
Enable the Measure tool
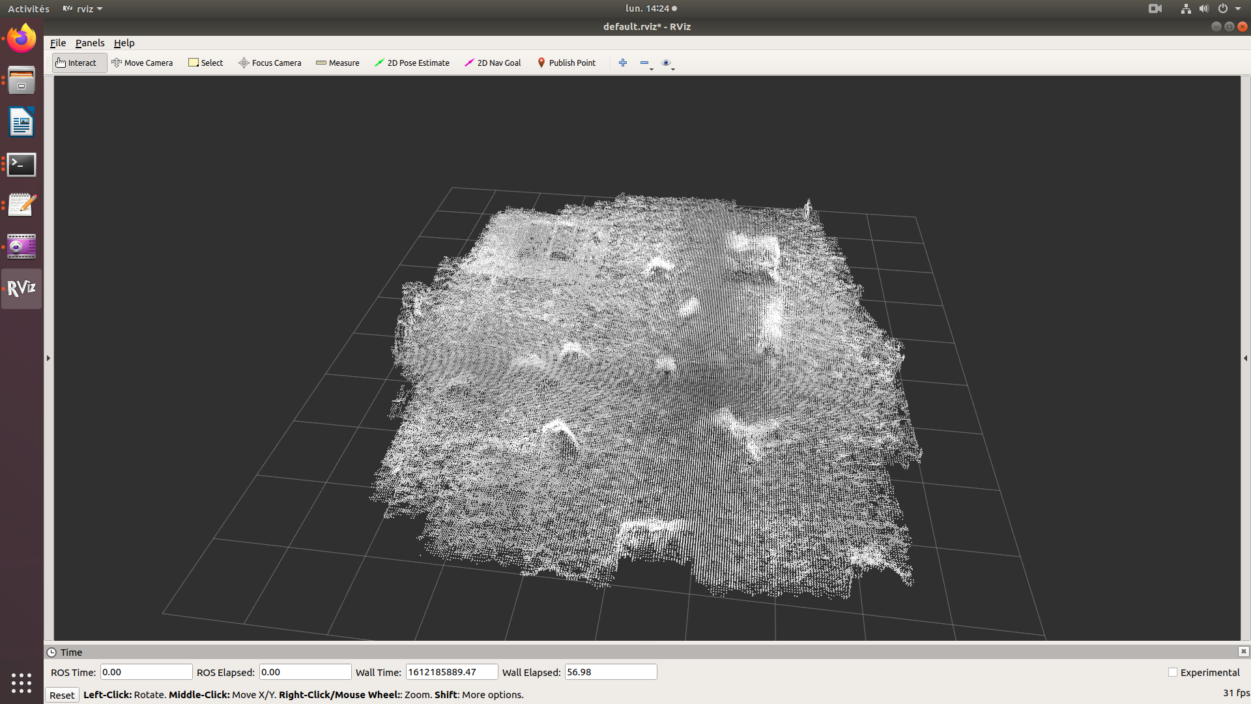coord(338,63)
